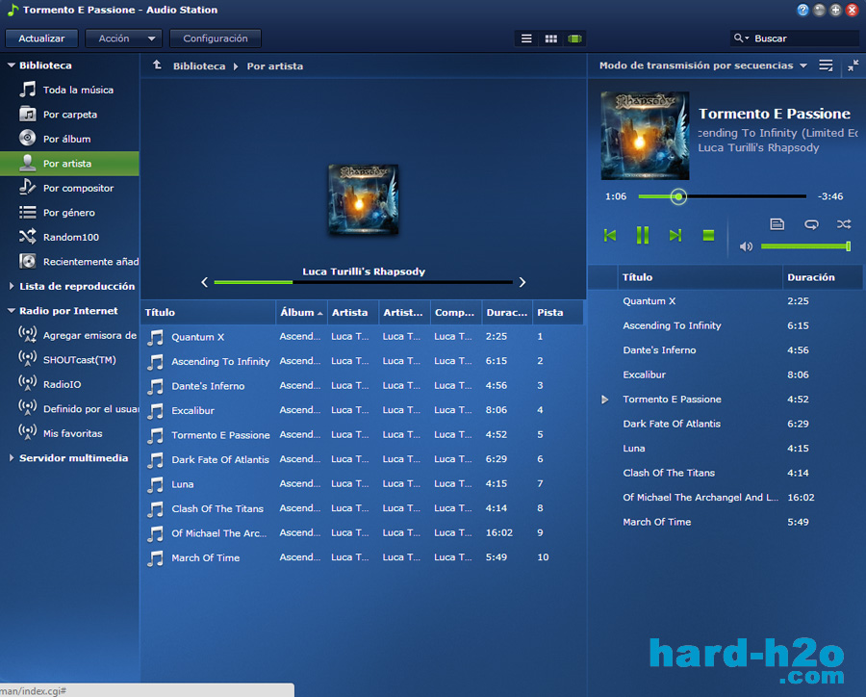This screenshot has width=866, height=697.
Task: Select Clash Of The Titans in queue
Action: click(x=725, y=473)
